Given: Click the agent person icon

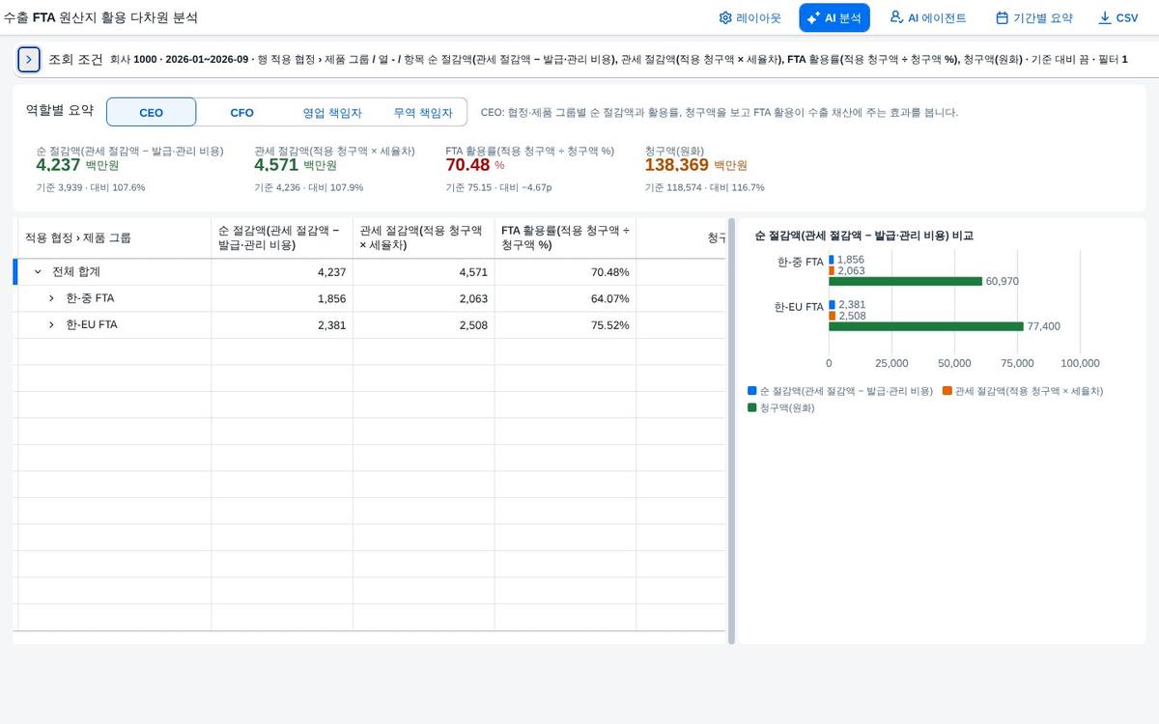Looking at the screenshot, I should coord(896,17).
